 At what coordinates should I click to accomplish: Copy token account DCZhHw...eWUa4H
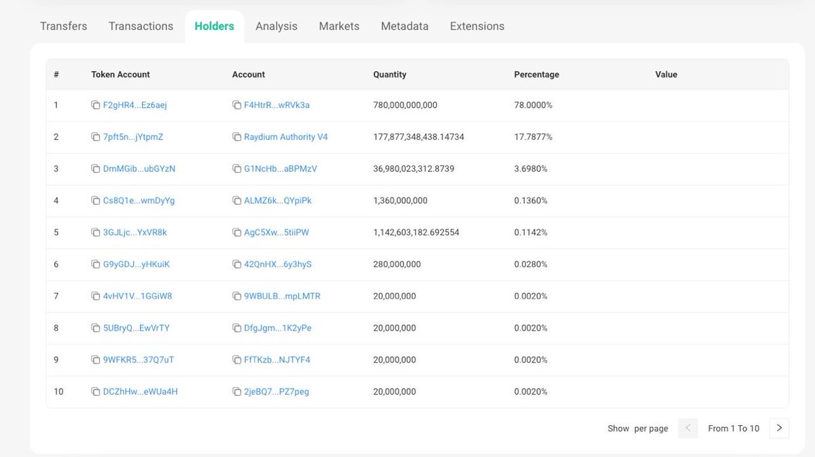point(96,392)
